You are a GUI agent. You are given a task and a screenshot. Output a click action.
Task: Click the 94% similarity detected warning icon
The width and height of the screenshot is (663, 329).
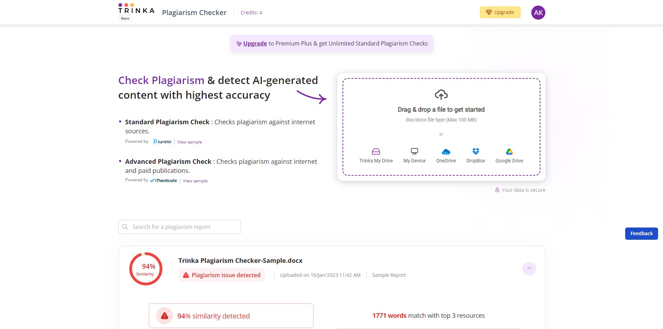pos(165,316)
